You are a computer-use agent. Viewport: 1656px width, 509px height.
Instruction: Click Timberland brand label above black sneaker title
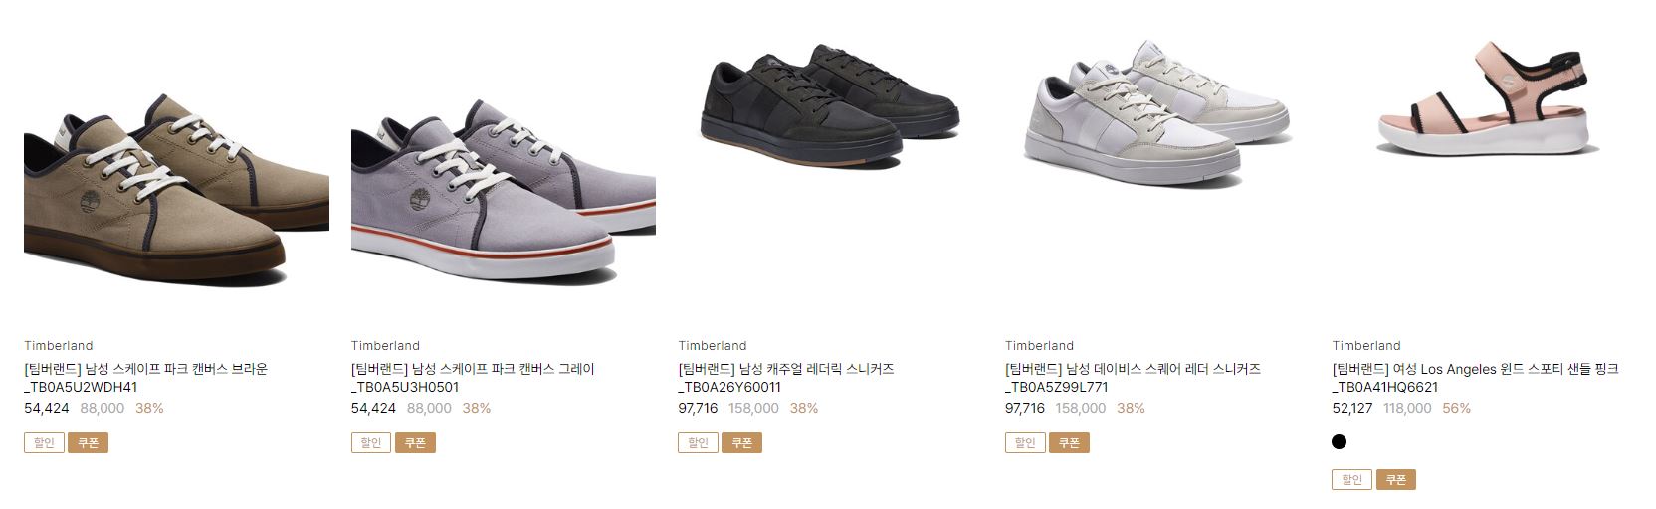(713, 346)
